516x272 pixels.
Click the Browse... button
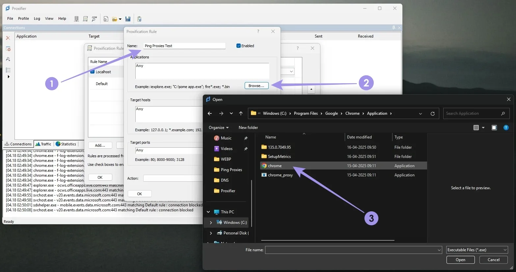(x=257, y=86)
